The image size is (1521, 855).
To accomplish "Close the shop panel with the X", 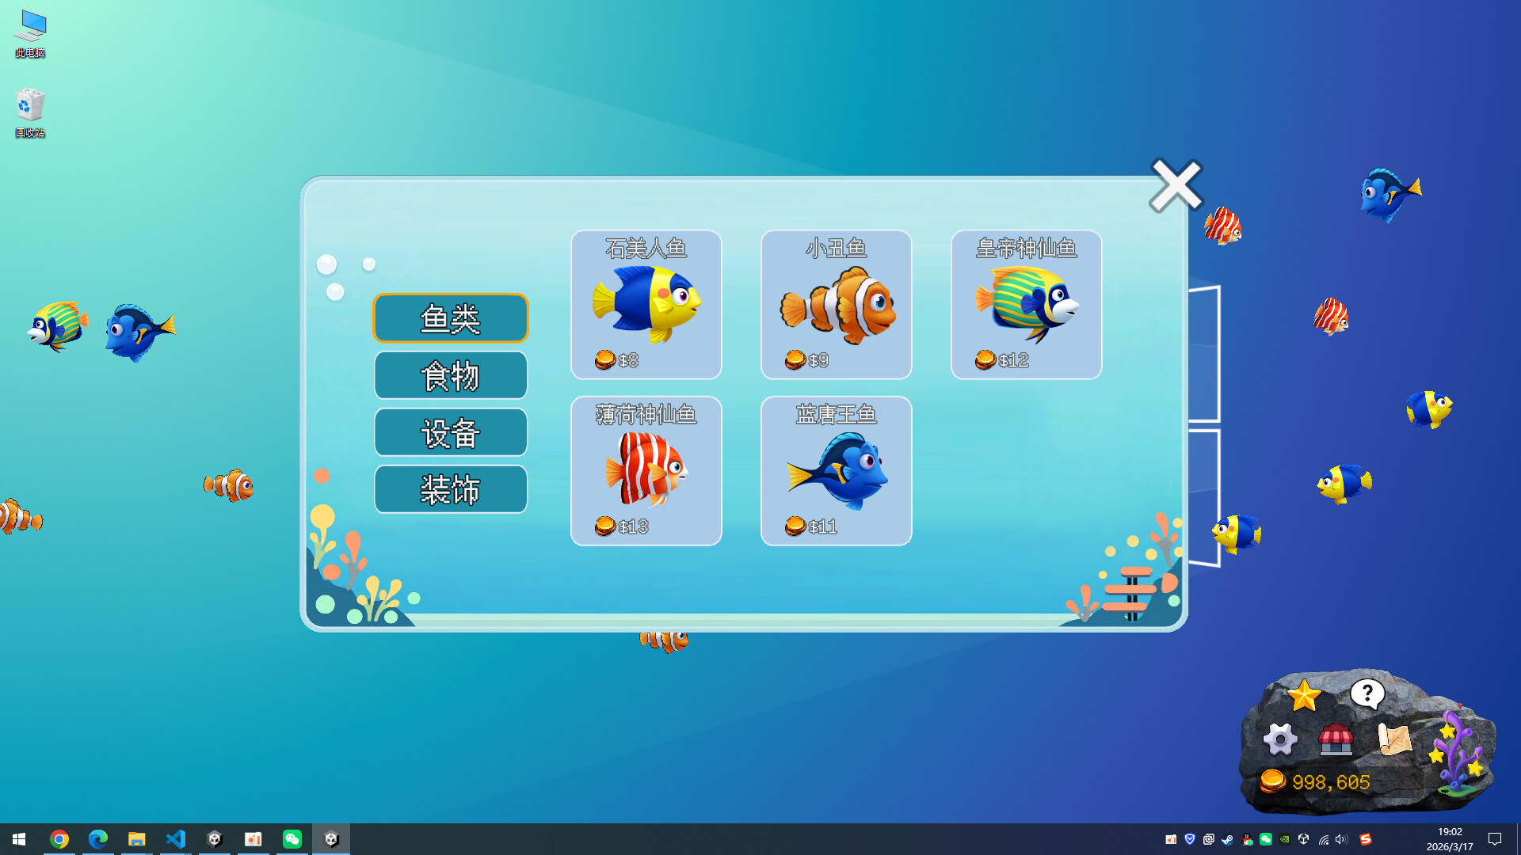I will (1176, 184).
